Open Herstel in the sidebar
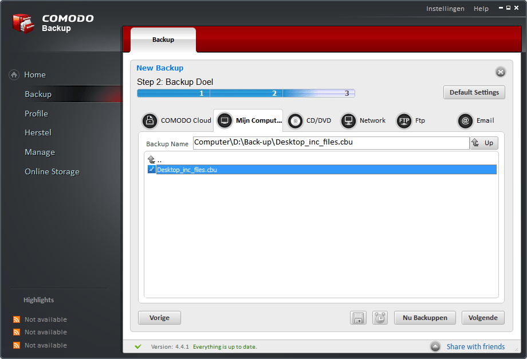 click(x=38, y=132)
